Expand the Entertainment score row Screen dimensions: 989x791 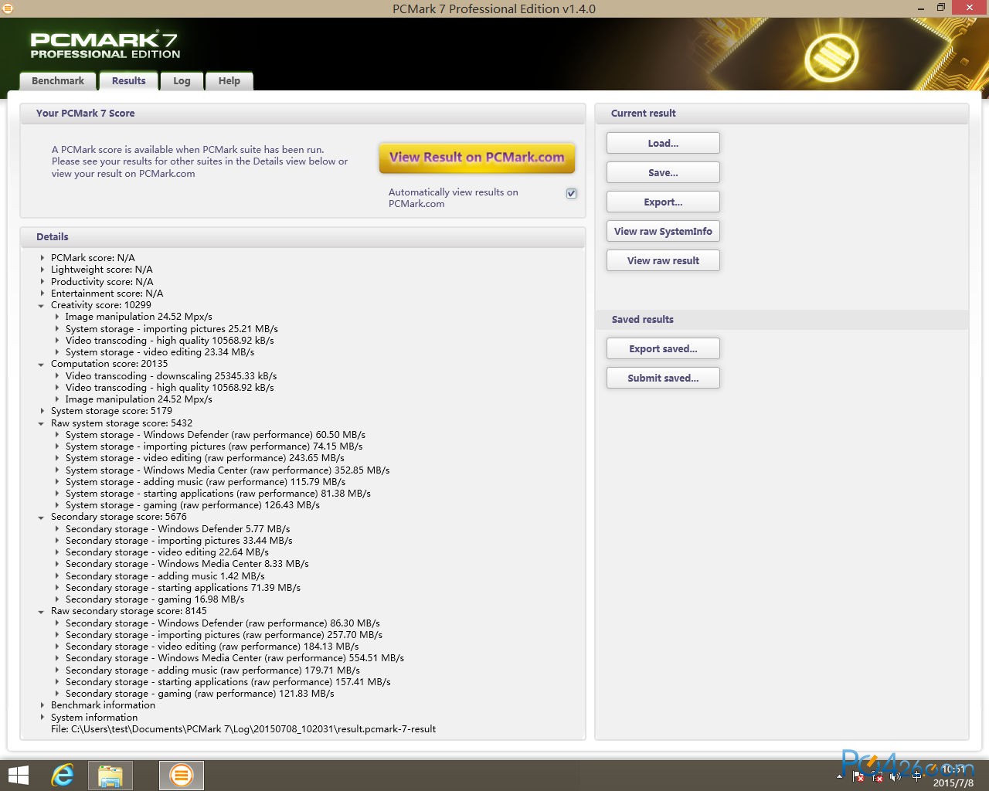[42, 294]
